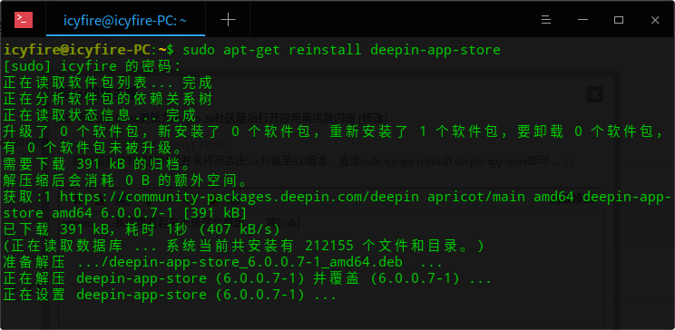This screenshot has width=675, height=330.
Task: Click the 正在分析软件包的依赖关系树 line
Action: point(108,99)
